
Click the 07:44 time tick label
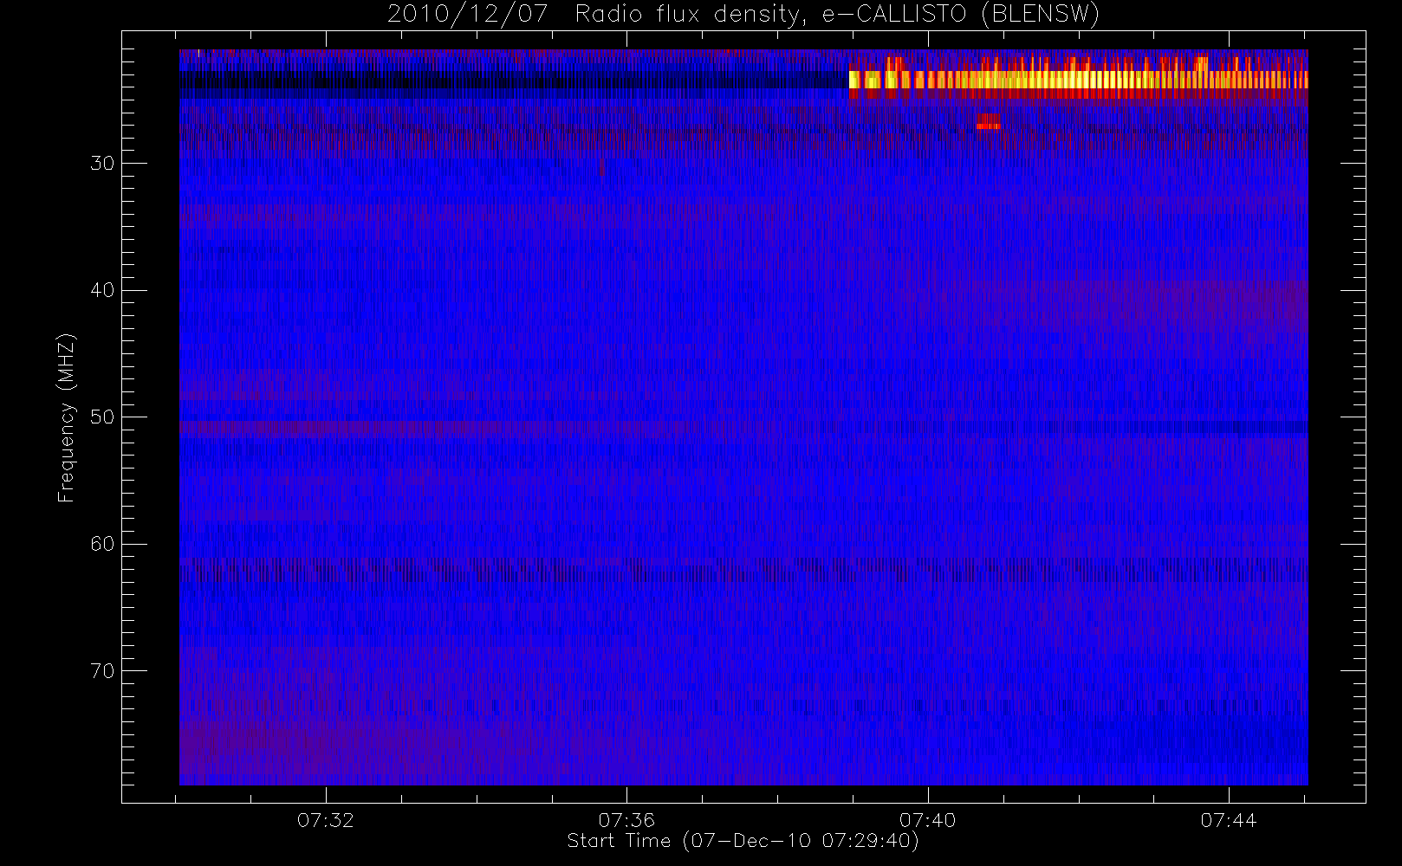pyautogui.click(x=1229, y=820)
